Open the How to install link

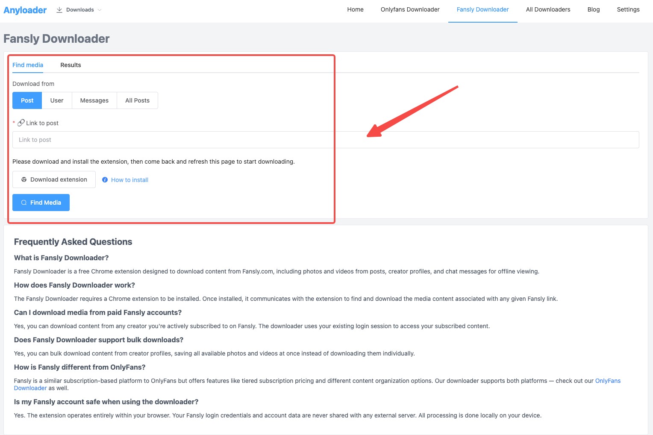pyautogui.click(x=129, y=180)
